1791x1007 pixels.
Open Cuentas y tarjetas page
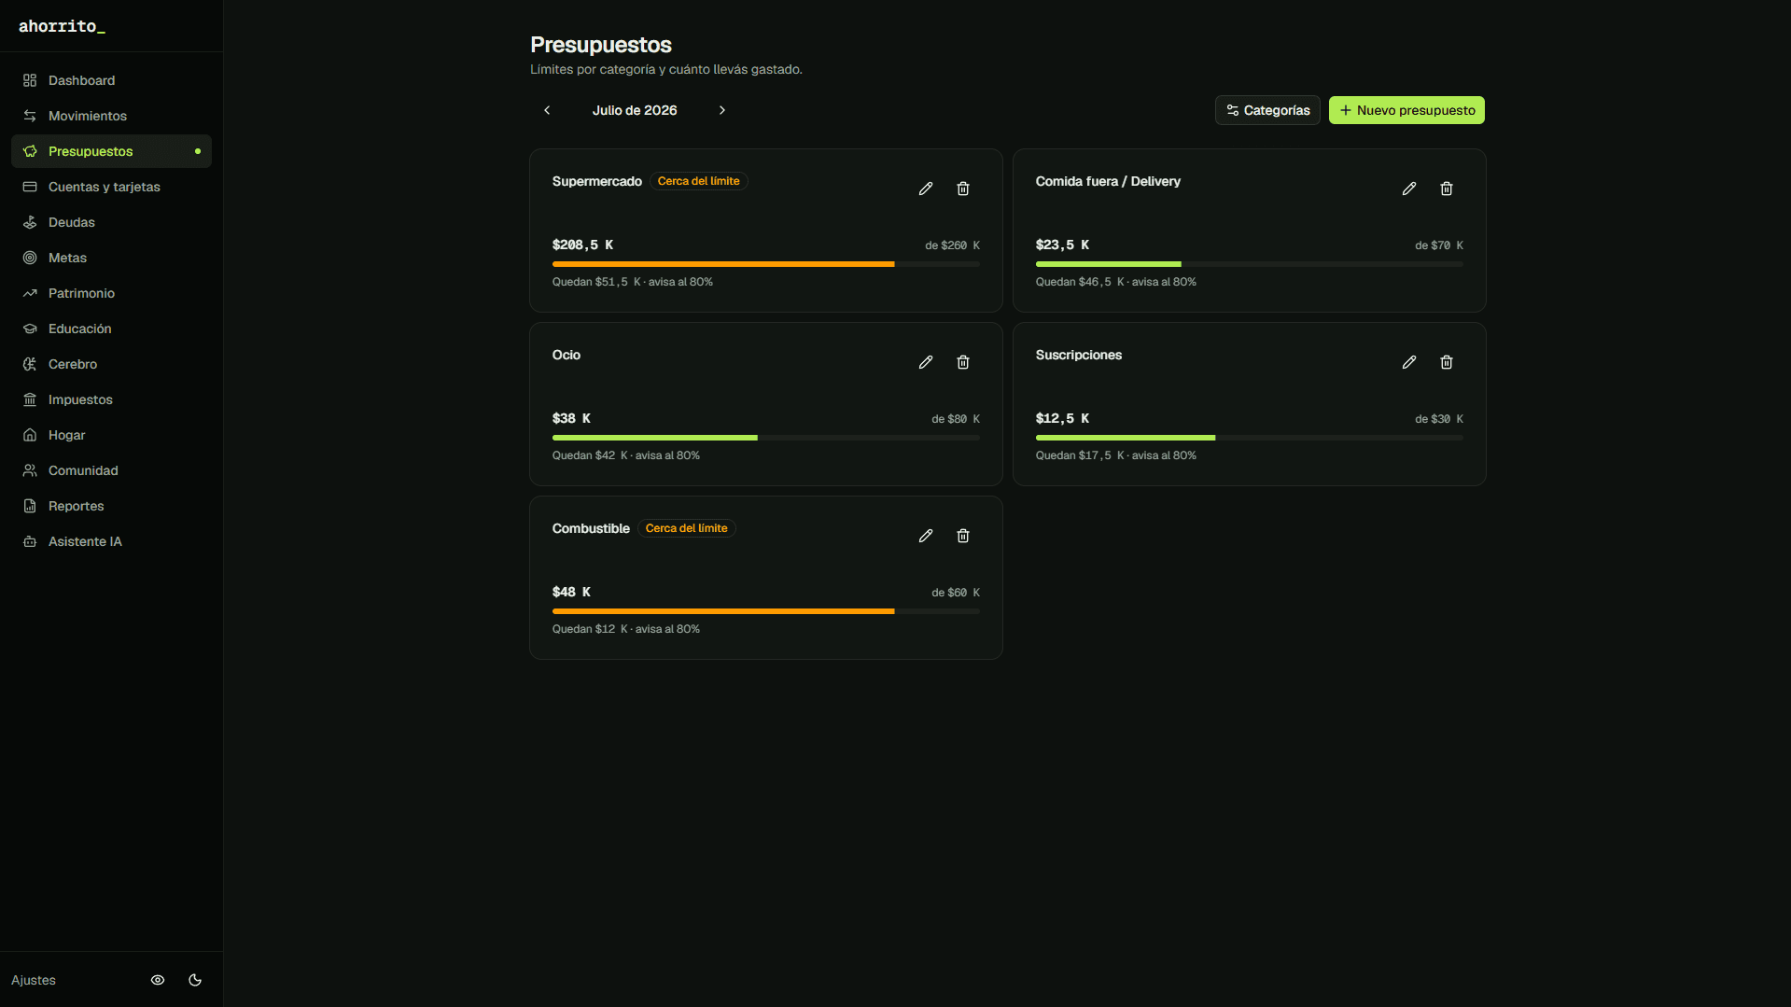point(111,187)
